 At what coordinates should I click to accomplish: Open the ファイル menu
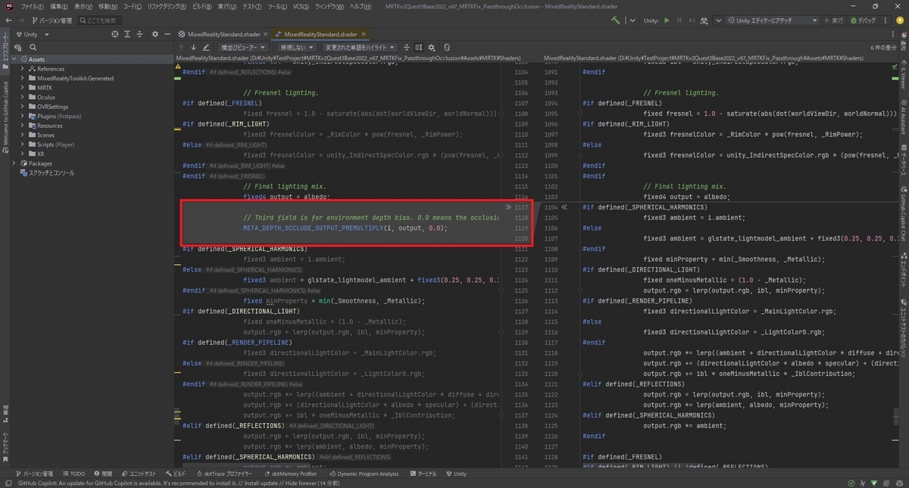click(x=32, y=6)
